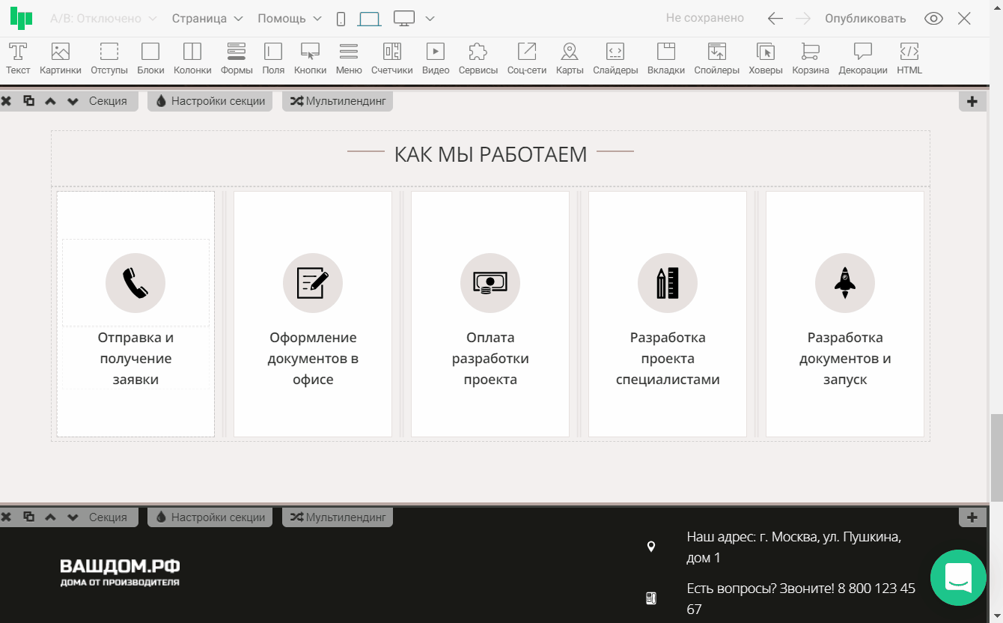Select the Корзина cart tool
The image size is (1003, 623).
point(810,58)
